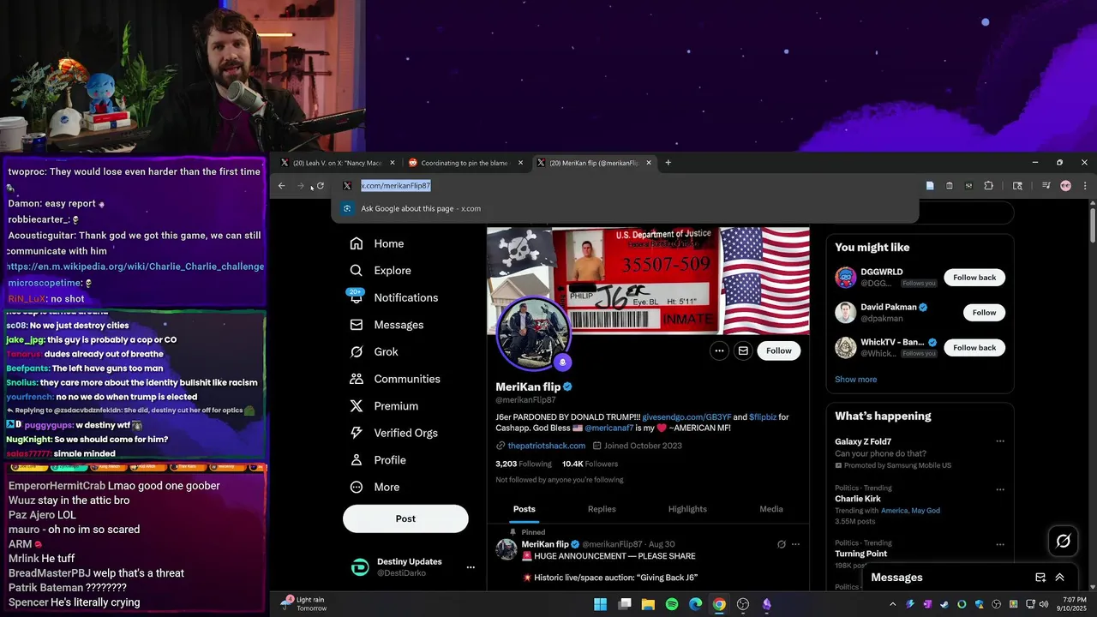The height and width of the screenshot is (617, 1097).
Task: Open Messages in the X sidebar
Action: [387, 325]
